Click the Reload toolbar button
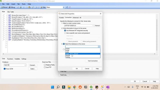The width and height of the screenshot is (160, 90). [4, 7]
